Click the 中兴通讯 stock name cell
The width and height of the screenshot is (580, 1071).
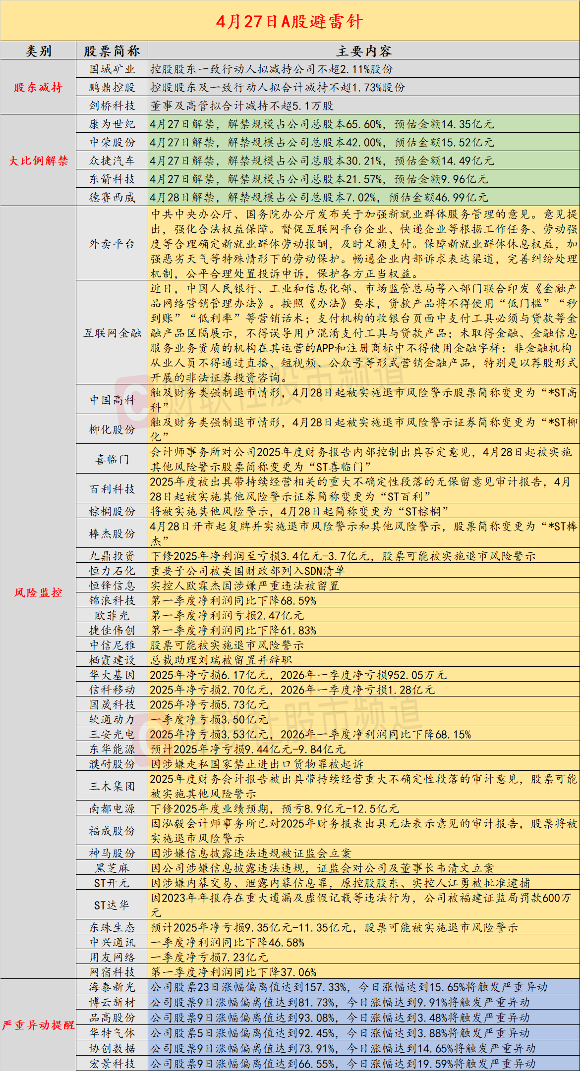tap(112, 942)
